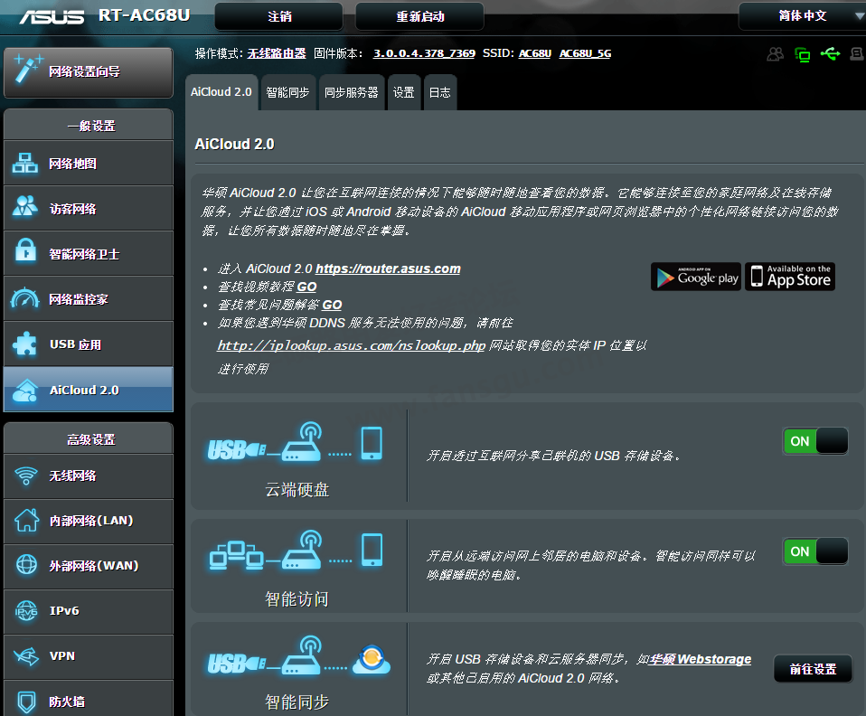Select 智能网络卫士 in the sidebar menu
The image size is (866, 716).
pos(89,253)
